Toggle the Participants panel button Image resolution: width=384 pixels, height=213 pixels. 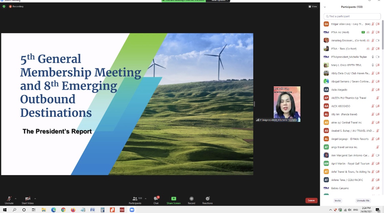(135, 200)
